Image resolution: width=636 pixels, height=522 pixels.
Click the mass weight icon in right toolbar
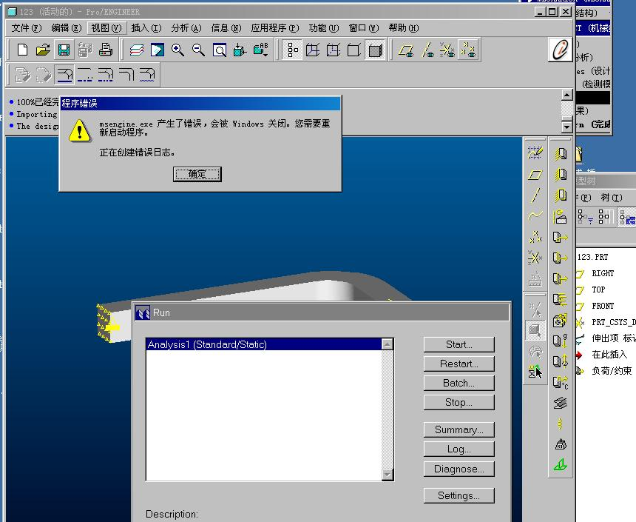coord(561,444)
